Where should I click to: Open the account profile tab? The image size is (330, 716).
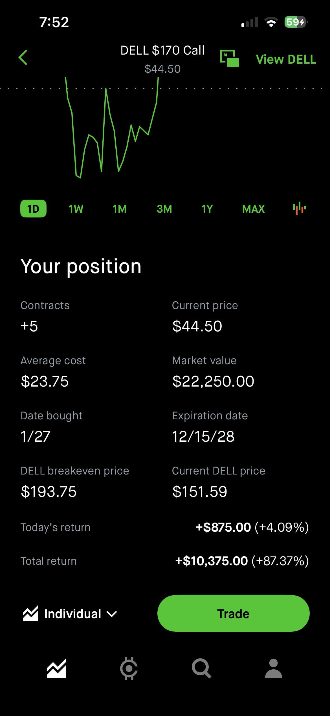[x=273, y=668]
